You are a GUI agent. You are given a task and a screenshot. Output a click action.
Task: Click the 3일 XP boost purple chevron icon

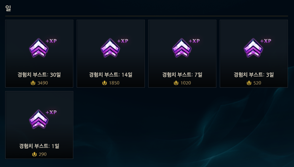click(253, 48)
